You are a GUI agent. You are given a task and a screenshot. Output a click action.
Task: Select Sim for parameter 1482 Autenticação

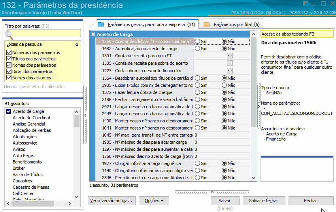coord(197,49)
